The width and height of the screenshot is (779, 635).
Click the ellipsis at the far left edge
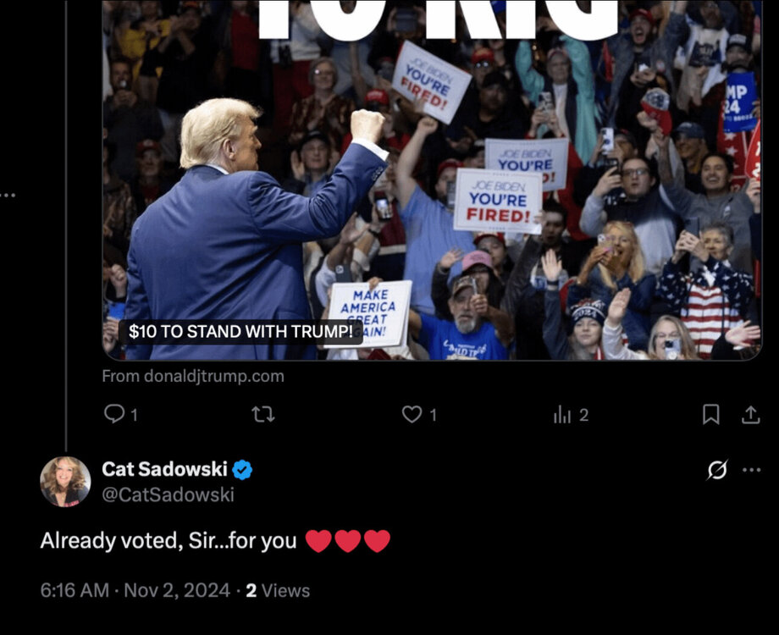pos(8,196)
